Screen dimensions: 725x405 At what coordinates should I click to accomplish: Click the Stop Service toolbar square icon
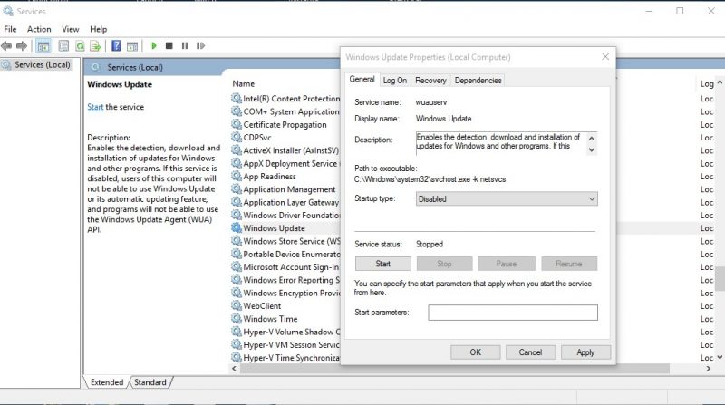pyautogui.click(x=169, y=46)
